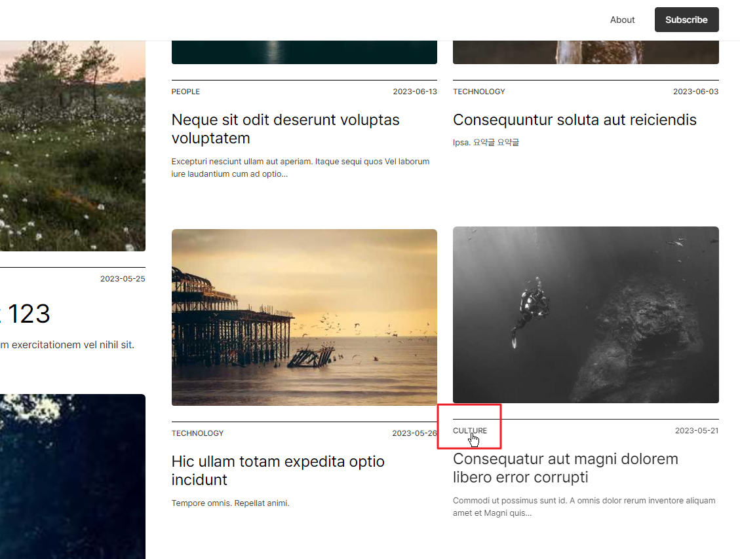Click the dark blue tree image at bottom left
This screenshot has height=559, width=740.
(73, 477)
